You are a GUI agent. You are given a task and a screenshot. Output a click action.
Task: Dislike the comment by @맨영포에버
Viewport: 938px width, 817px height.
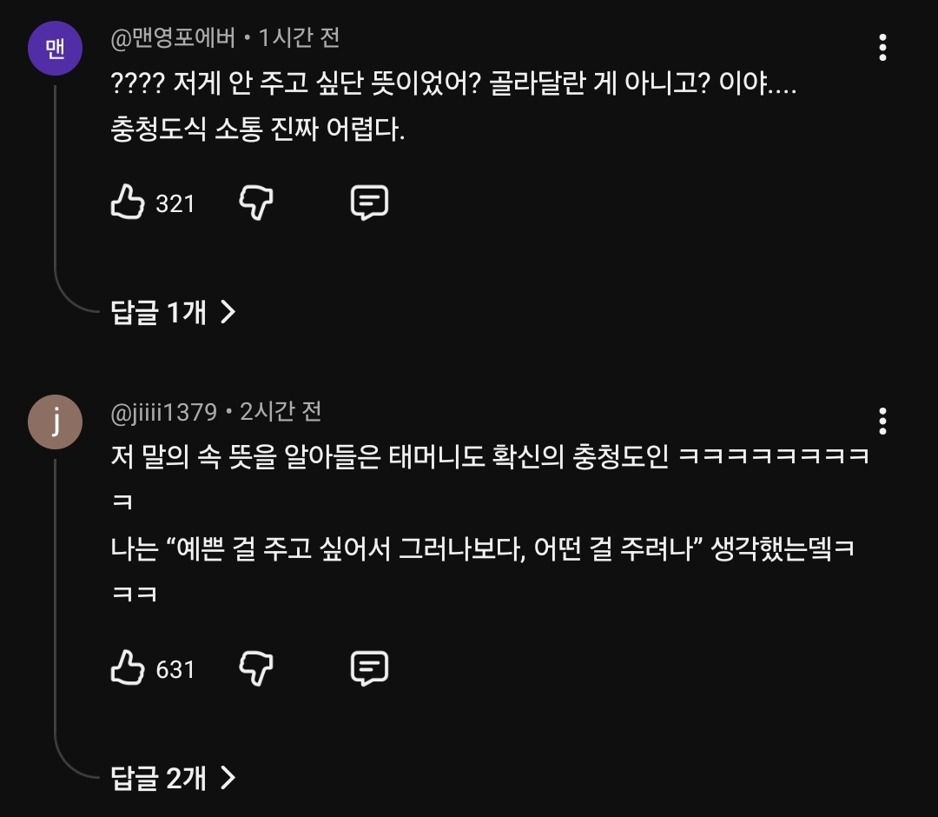256,203
